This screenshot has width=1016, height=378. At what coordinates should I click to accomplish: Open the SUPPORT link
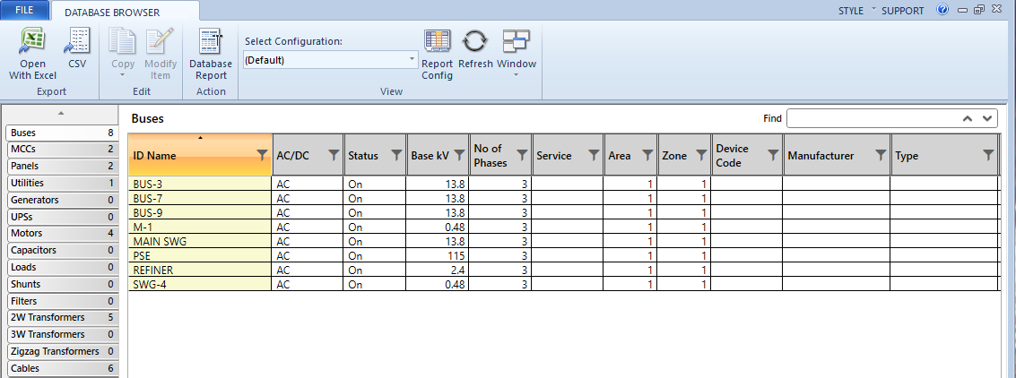(x=902, y=11)
